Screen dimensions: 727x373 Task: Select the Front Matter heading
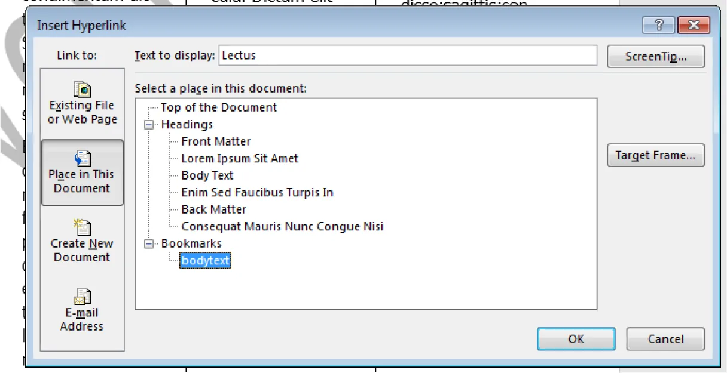pyautogui.click(x=216, y=141)
